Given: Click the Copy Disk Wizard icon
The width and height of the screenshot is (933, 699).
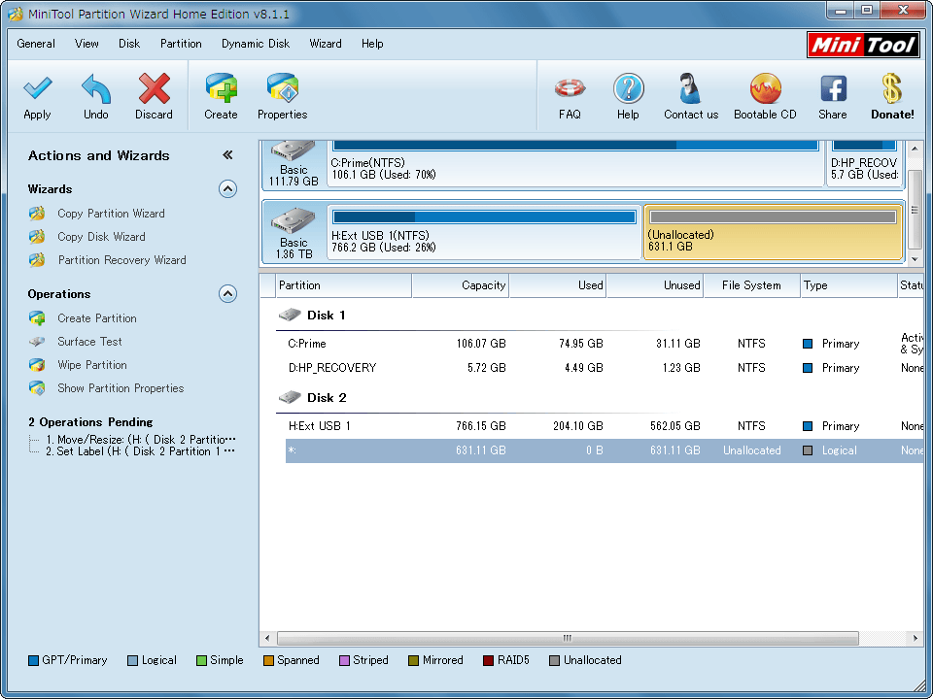Looking at the screenshot, I should pos(37,237).
